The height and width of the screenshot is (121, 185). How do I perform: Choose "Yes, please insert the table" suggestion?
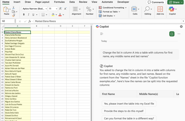click(129, 104)
